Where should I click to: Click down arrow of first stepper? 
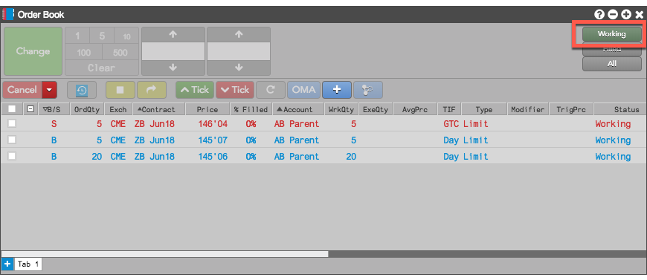[x=173, y=68]
